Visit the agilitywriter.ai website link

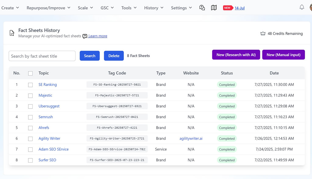(191, 138)
